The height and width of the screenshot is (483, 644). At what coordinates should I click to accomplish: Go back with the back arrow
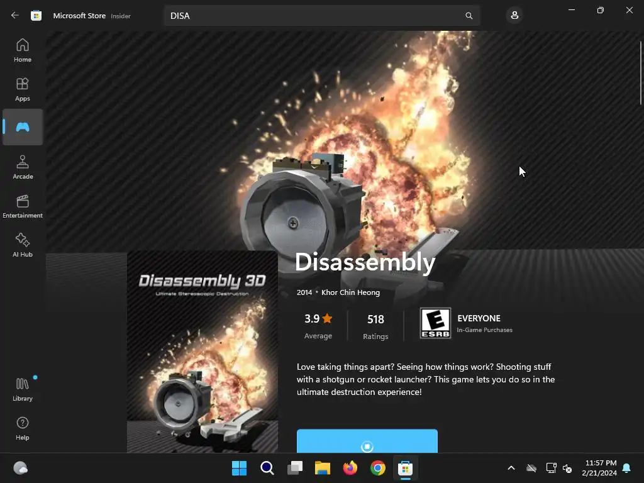[15, 16]
